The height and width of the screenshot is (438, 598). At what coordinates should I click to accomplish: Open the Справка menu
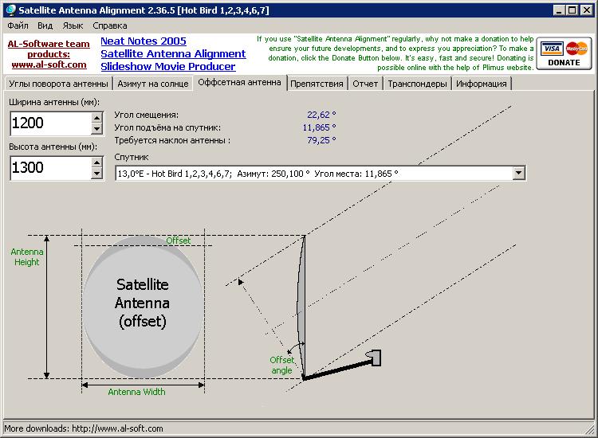[110, 25]
